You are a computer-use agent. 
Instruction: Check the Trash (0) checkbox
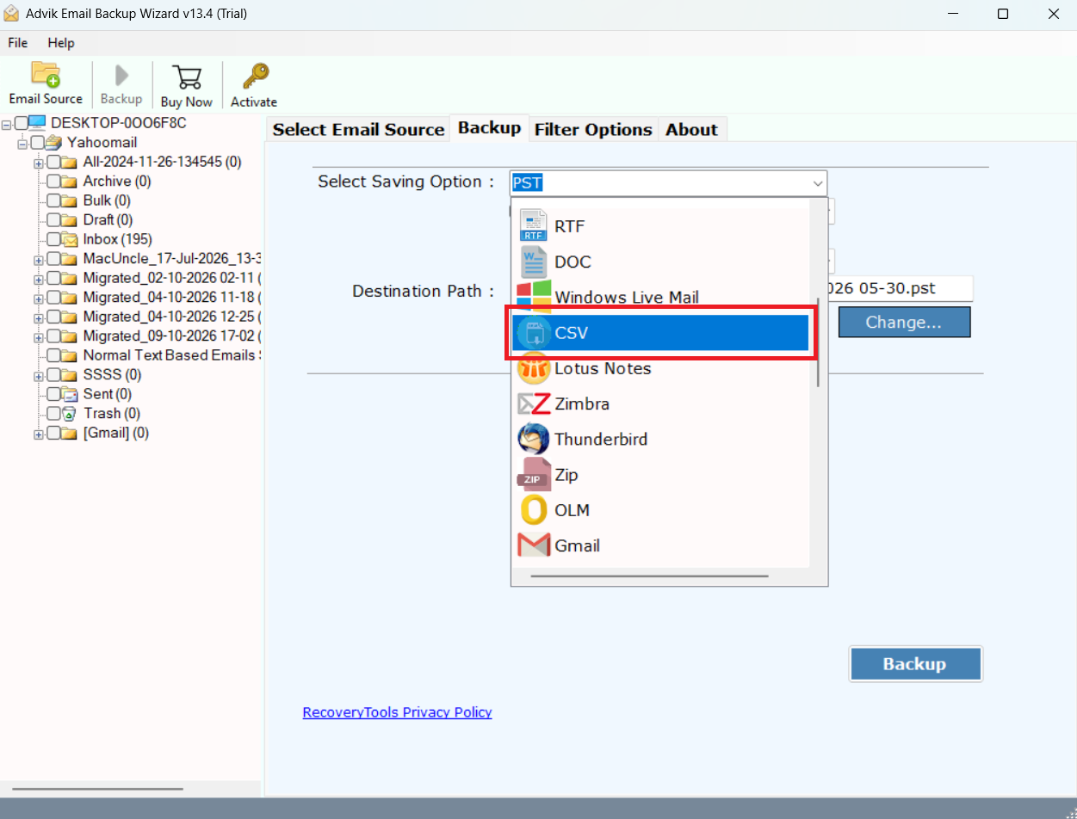click(x=53, y=413)
